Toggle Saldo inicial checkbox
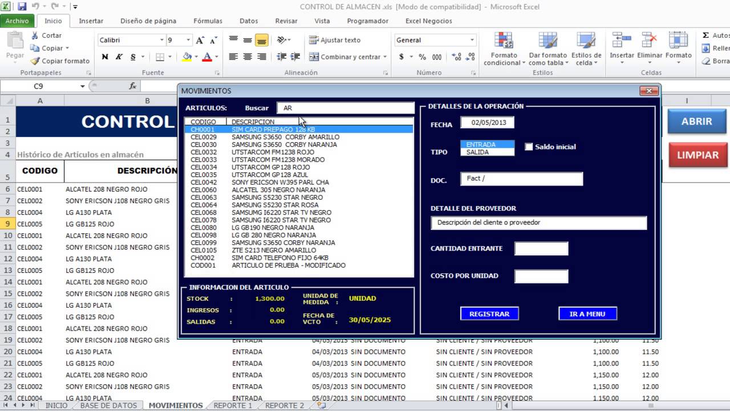Screen dimensions: 730x411 529,147
